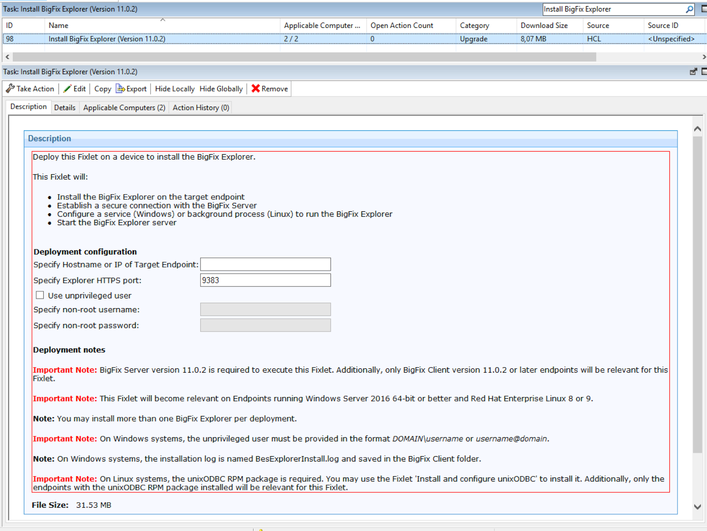The image size is (707, 531).
Task: Click Hide Globally
Action: click(221, 89)
